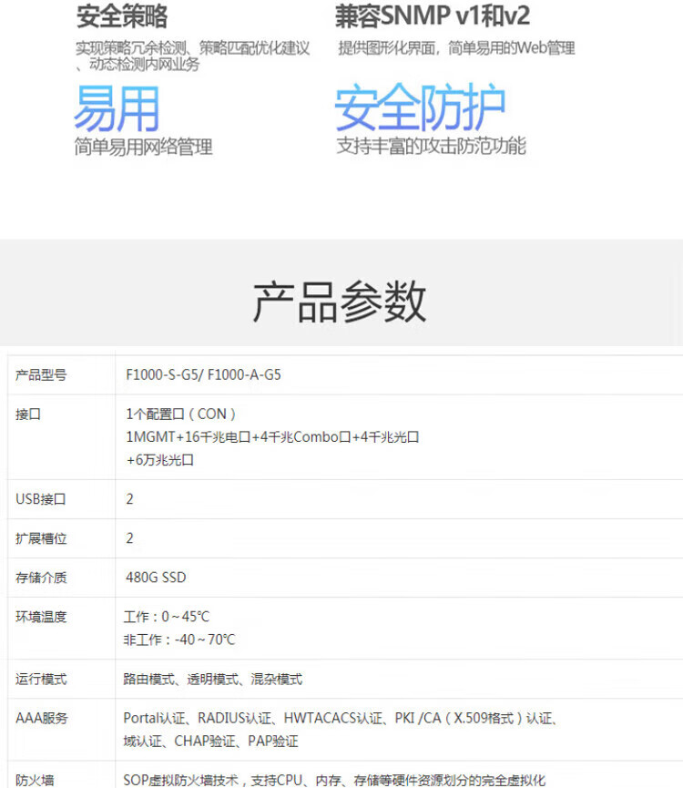Click the '产品参数' section title

click(340, 301)
